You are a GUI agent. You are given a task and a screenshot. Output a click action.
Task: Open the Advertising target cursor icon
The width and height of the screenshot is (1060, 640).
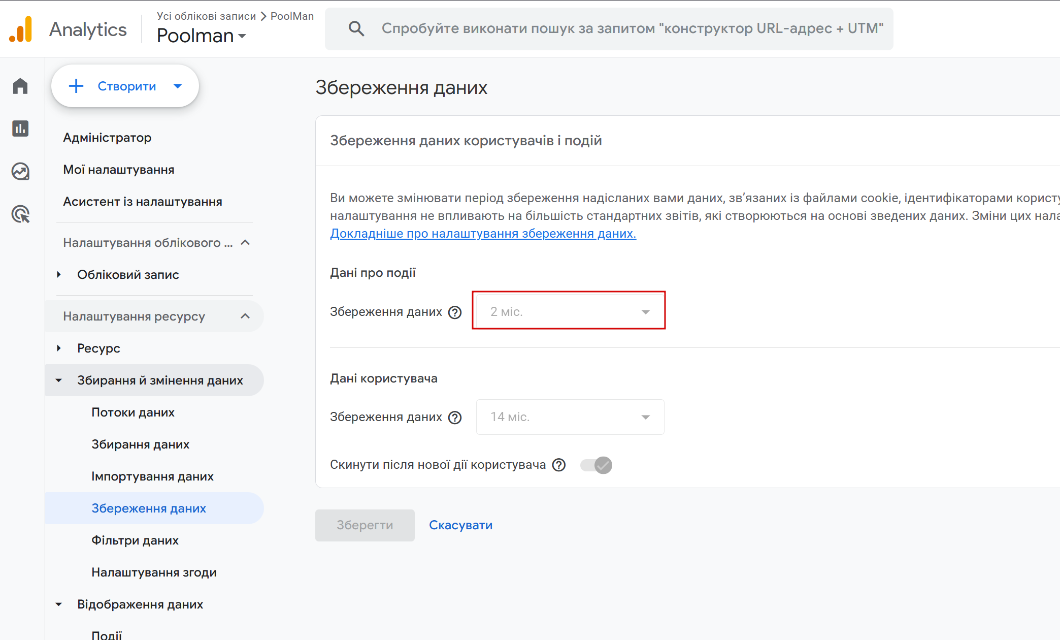(x=20, y=214)
